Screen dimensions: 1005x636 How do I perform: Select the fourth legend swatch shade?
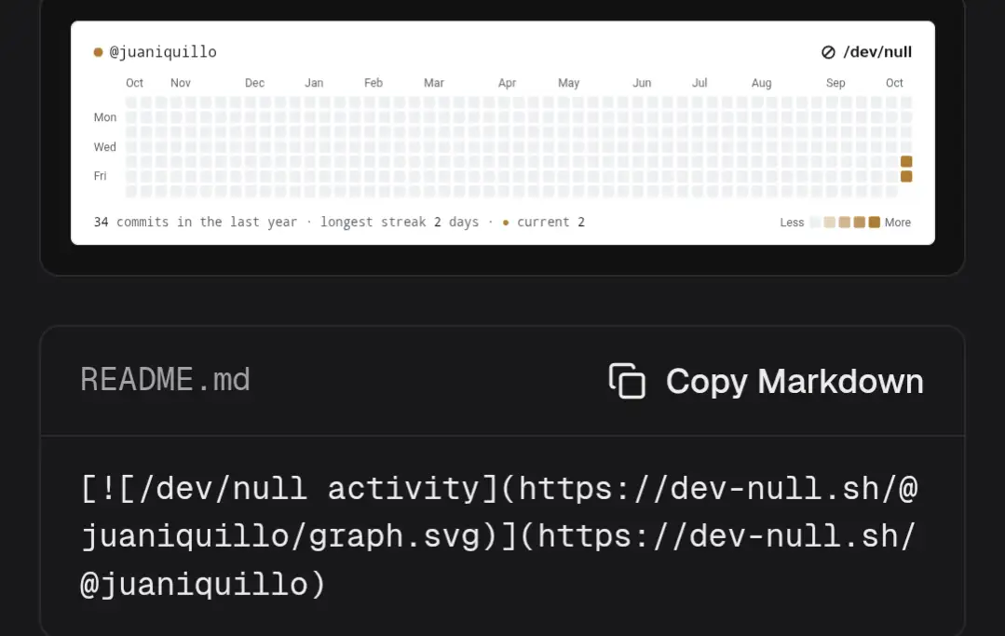(x=860, y=223)
